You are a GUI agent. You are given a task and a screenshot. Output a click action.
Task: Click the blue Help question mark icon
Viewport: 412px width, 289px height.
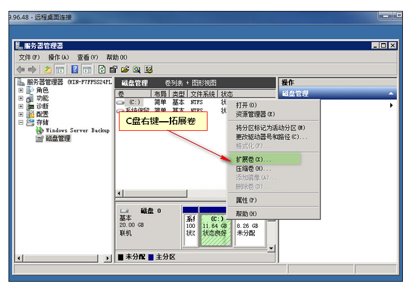click(75, 69)
